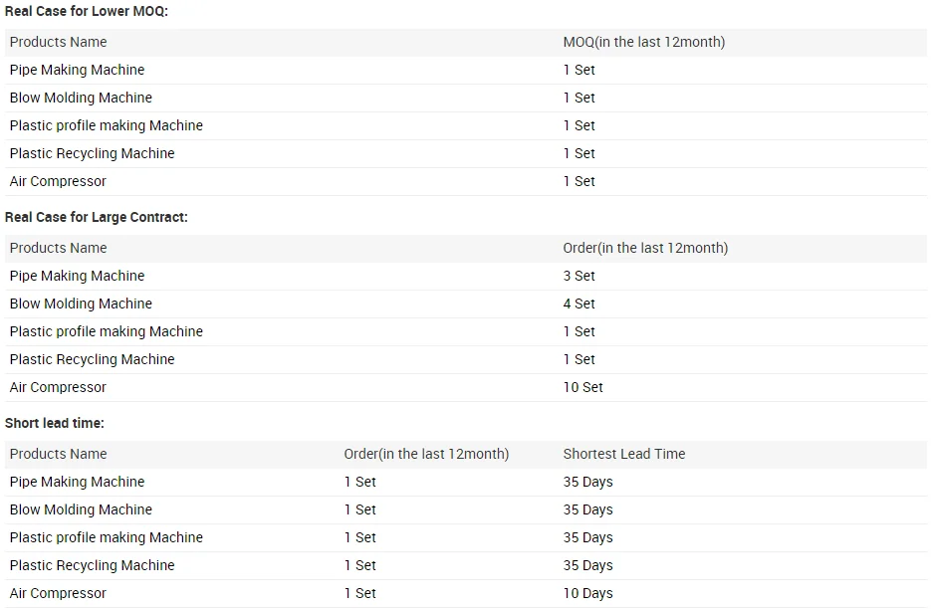Click 'Blow Molding Machine' in Large Contract table

point(81,304)
